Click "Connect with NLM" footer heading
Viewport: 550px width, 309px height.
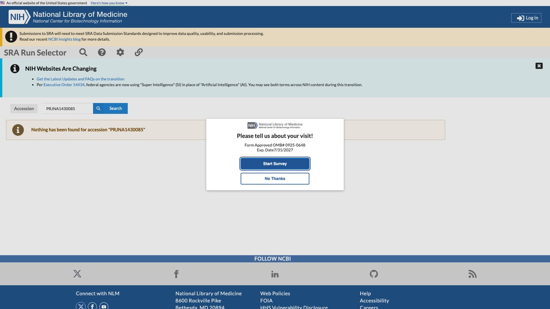98,294
